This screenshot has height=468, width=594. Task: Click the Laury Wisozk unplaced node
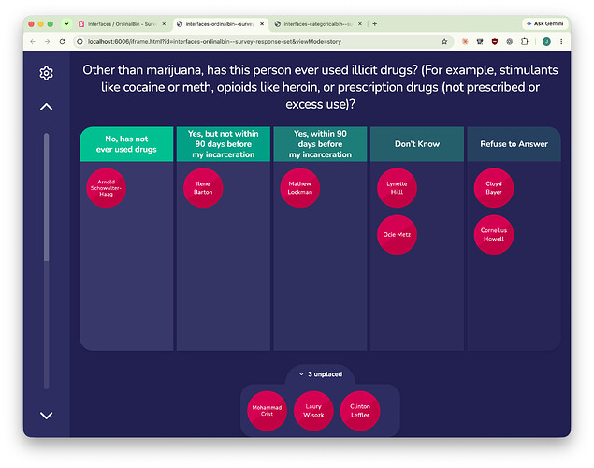313,411
